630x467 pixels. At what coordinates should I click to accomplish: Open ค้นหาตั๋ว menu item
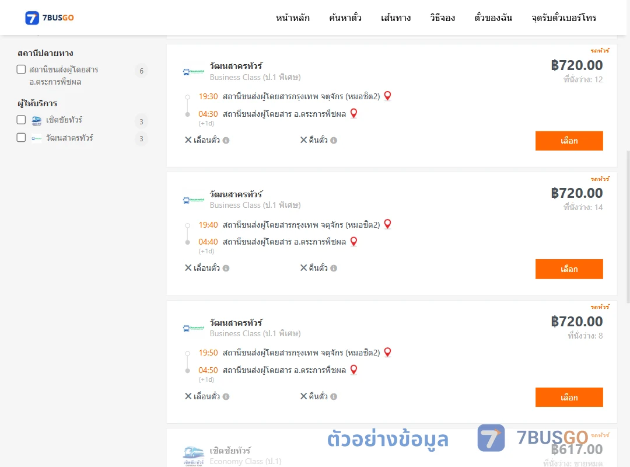345,18
